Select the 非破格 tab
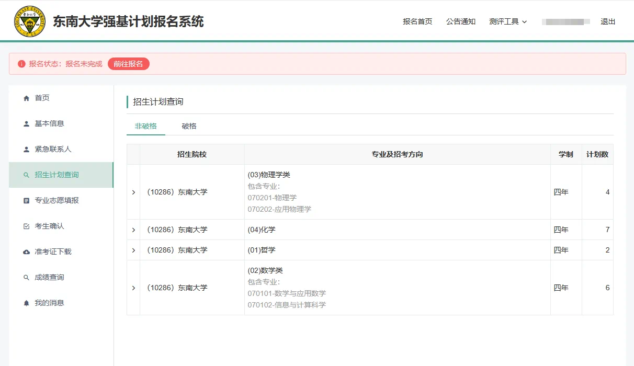 145,126
